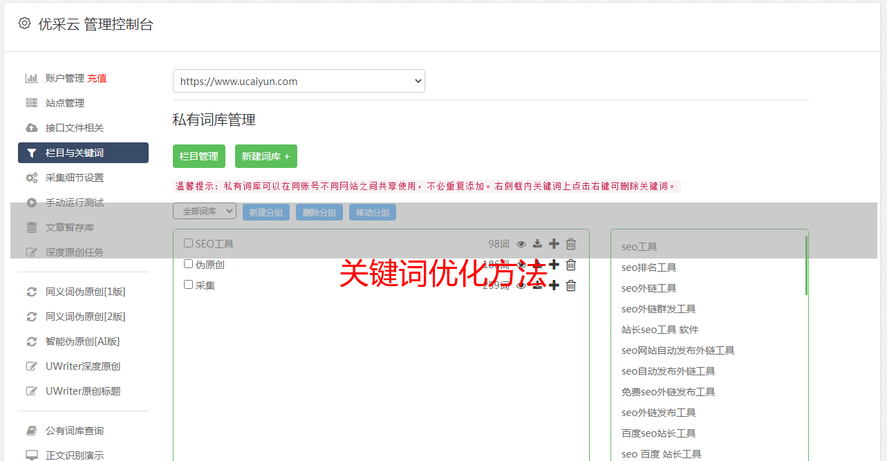View 采集 keywords with the eye icon

(x=521, y=285)
